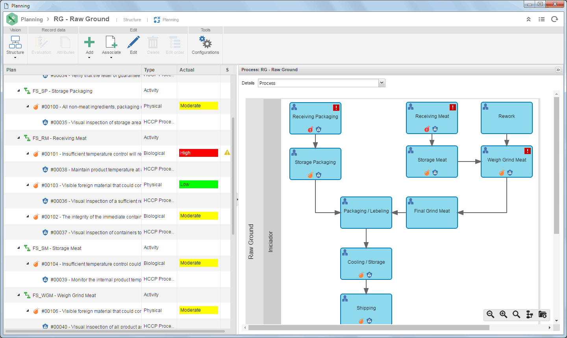
Task: Click bomb risk icon in Cooling / Storage node
Action: point(361,275)
